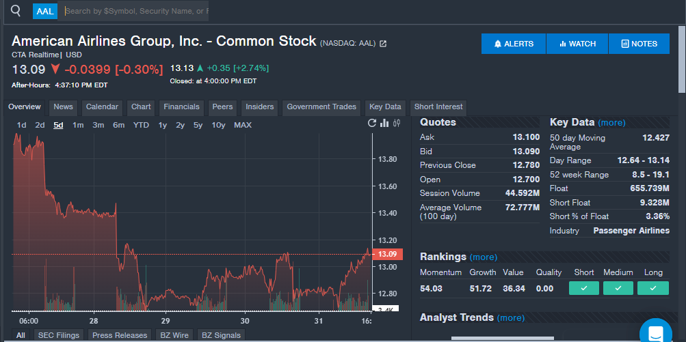Expand Analyst Trends via (more) link
This screenshot has height=342, width=686.
(510, 318)
